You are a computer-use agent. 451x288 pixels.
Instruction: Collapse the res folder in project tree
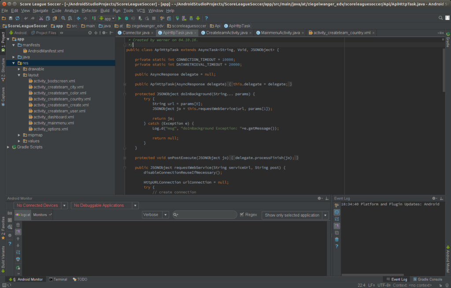(14, 63)
